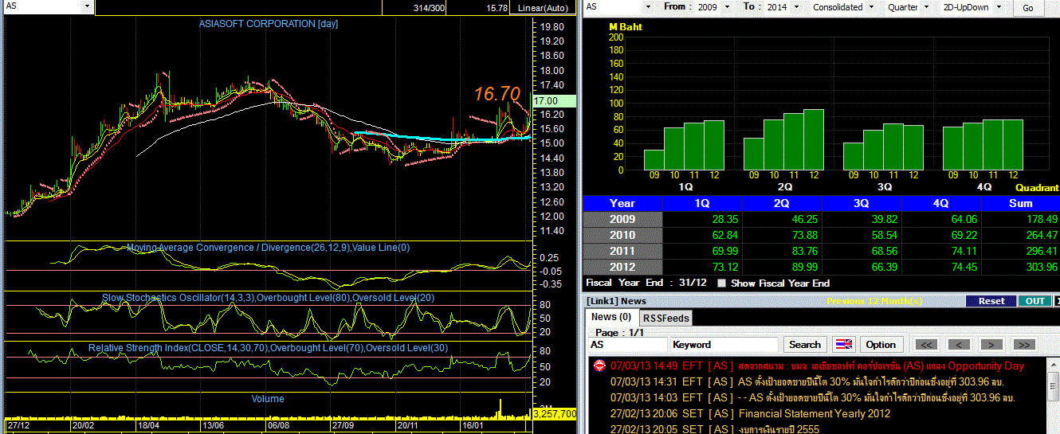Click the 2009 1Q value 28.35

725,219
